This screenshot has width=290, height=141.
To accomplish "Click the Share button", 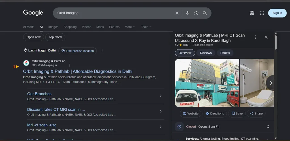I will click(x=256, y=114).
